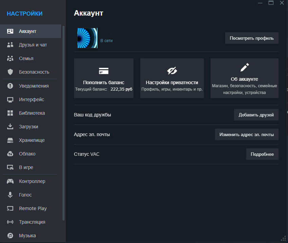Click the 222,35 руб balance value
The width and height of the screenshot is (288, 243).
pos(121,89)
